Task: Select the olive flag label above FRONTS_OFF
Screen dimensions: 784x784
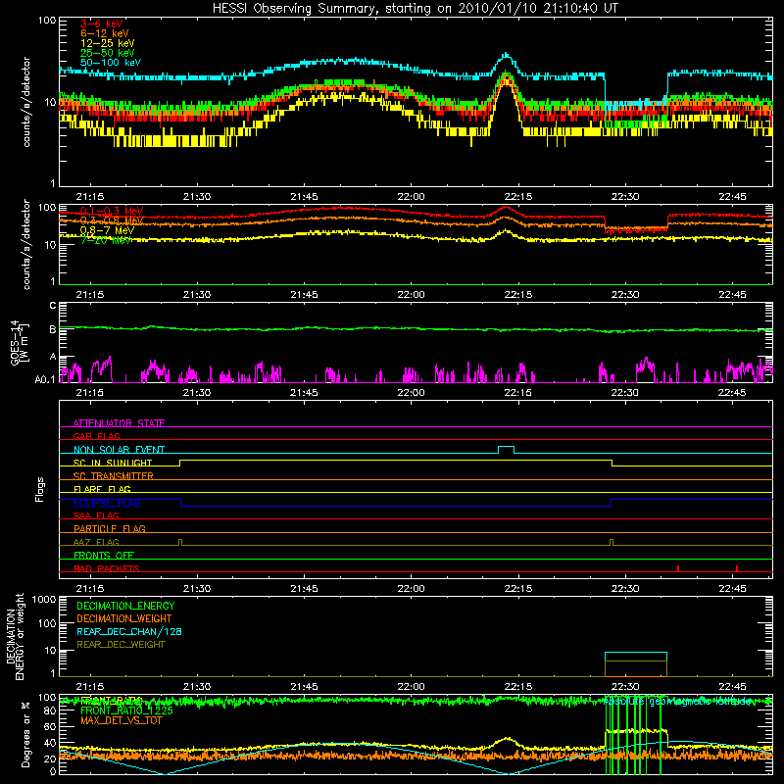Action: (96, 542)
